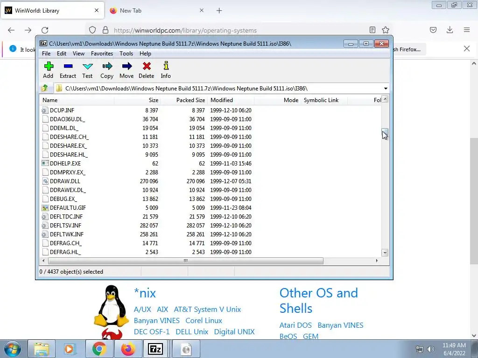Sort by Modified column header
The height and width of the screenshot is (358, 478).
(x=231, y=100)
